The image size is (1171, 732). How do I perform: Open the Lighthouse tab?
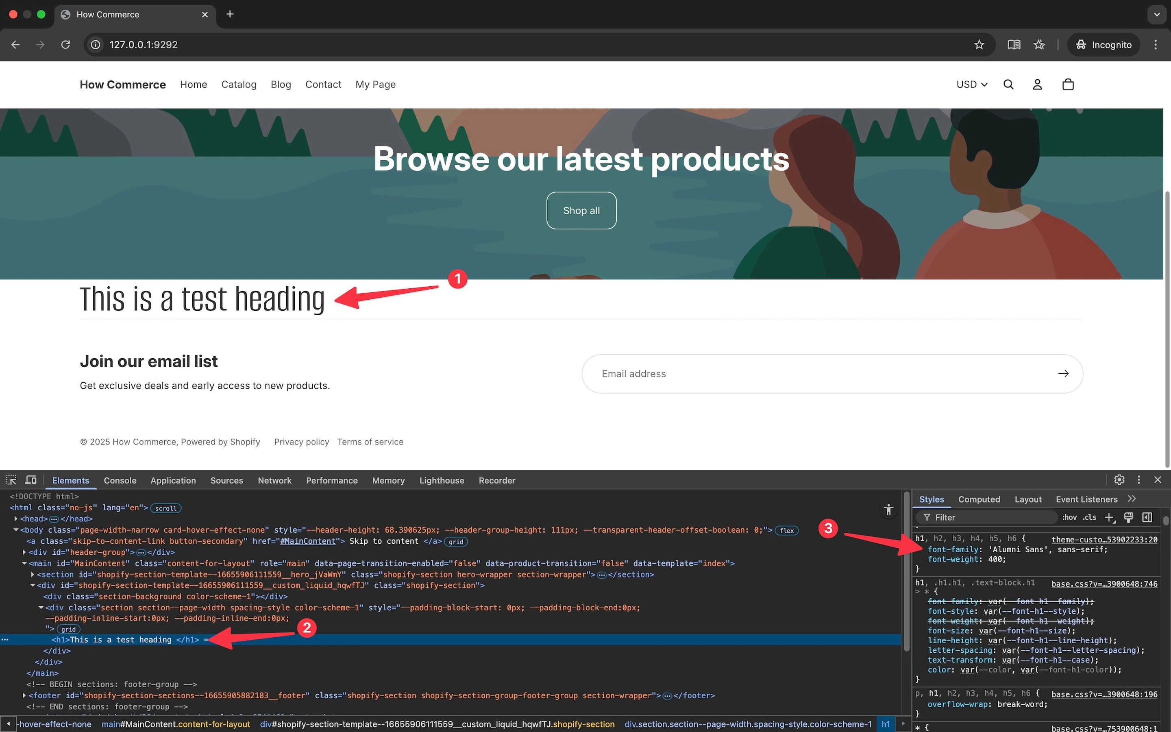point(442,480)
